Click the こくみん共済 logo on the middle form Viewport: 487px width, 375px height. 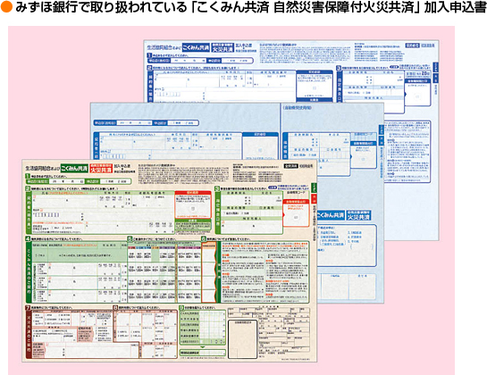(331, 215)
